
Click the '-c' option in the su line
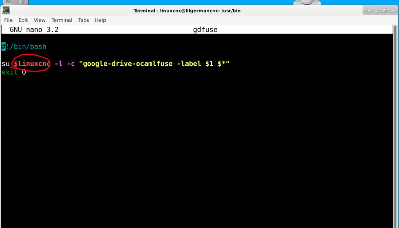click(x=71, y=64)
